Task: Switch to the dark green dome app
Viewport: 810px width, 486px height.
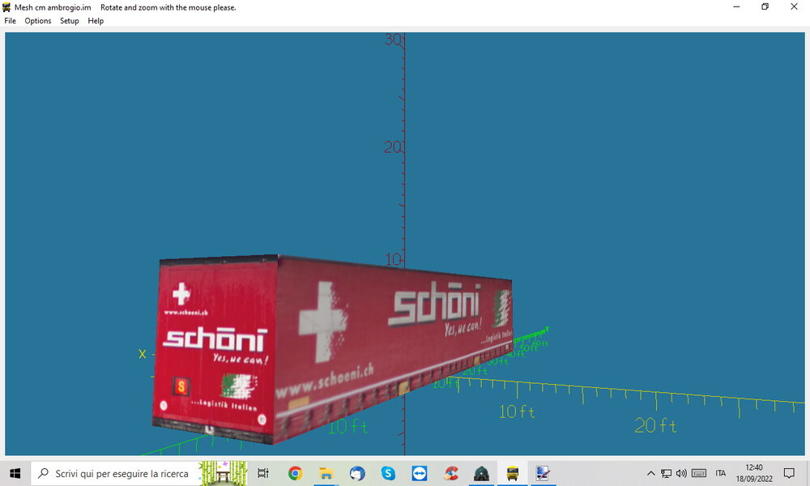Action: tap(481, 473)
